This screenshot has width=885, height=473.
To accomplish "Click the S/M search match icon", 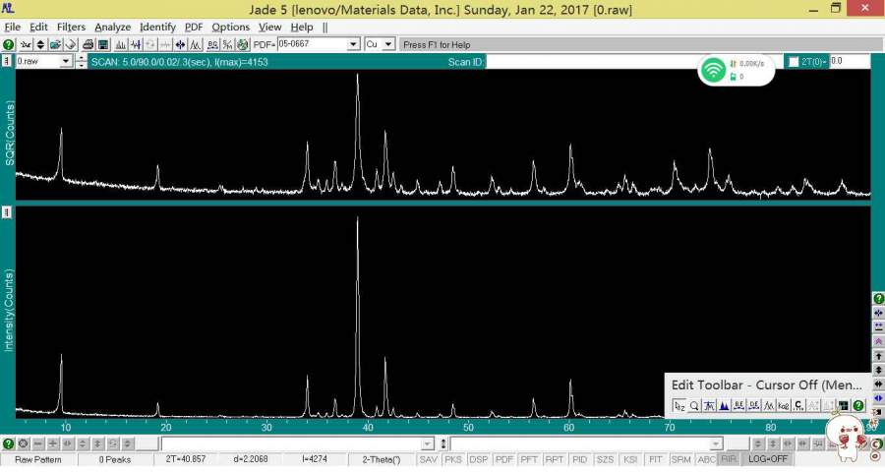I will 227,44.
